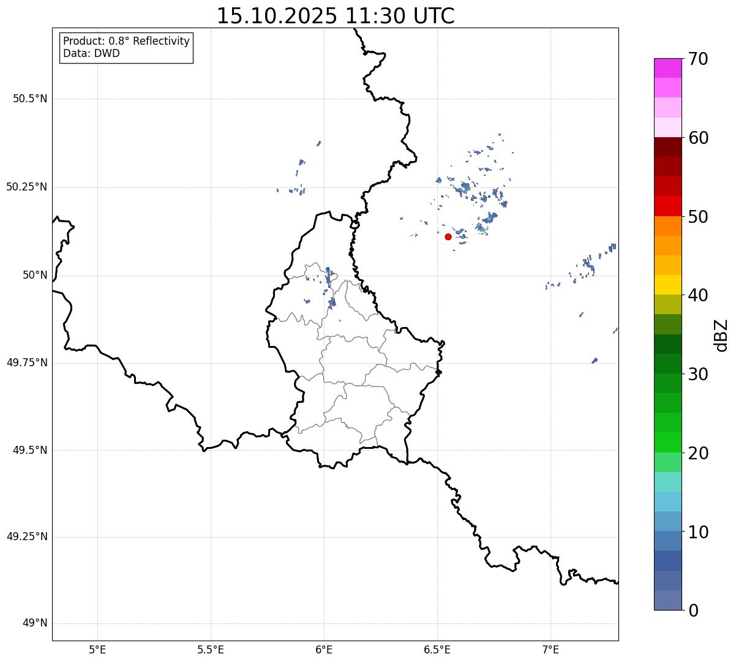Click the latitude label 49.25°N
736x662 pixels.
pos(27,536)
